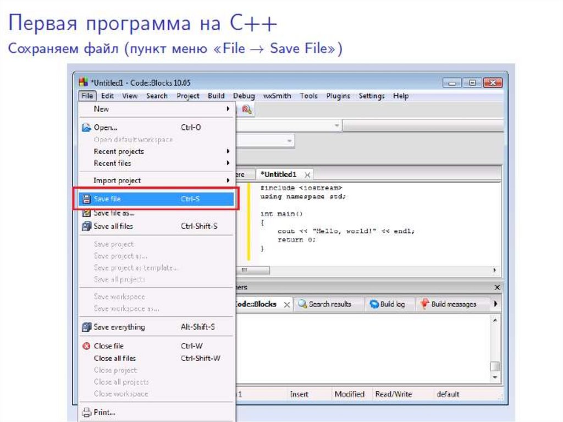Close the logs panel with its X
Image resolution: width=563 pixels, height=422 pixels.
[497, 287]
